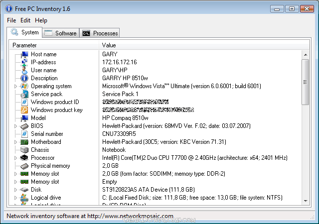Click the Host name computer icon
319x224 pixels.
[x=24, y=54]
